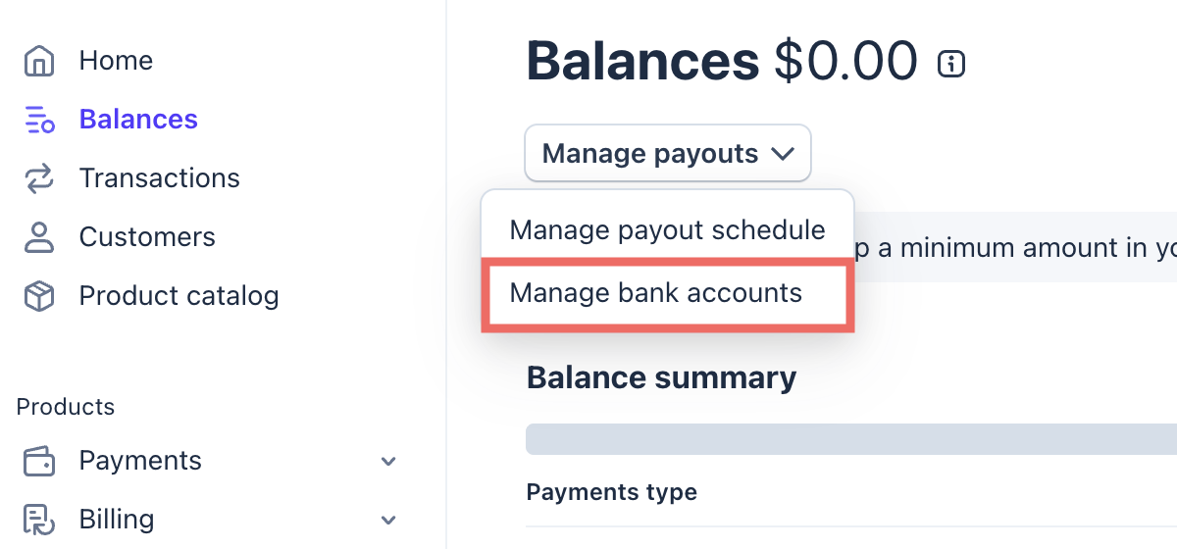The width and height of the screenshot is (1177, 549).
Task: Click the Balances icon in sidebar
Action: [x=39, y=120]
